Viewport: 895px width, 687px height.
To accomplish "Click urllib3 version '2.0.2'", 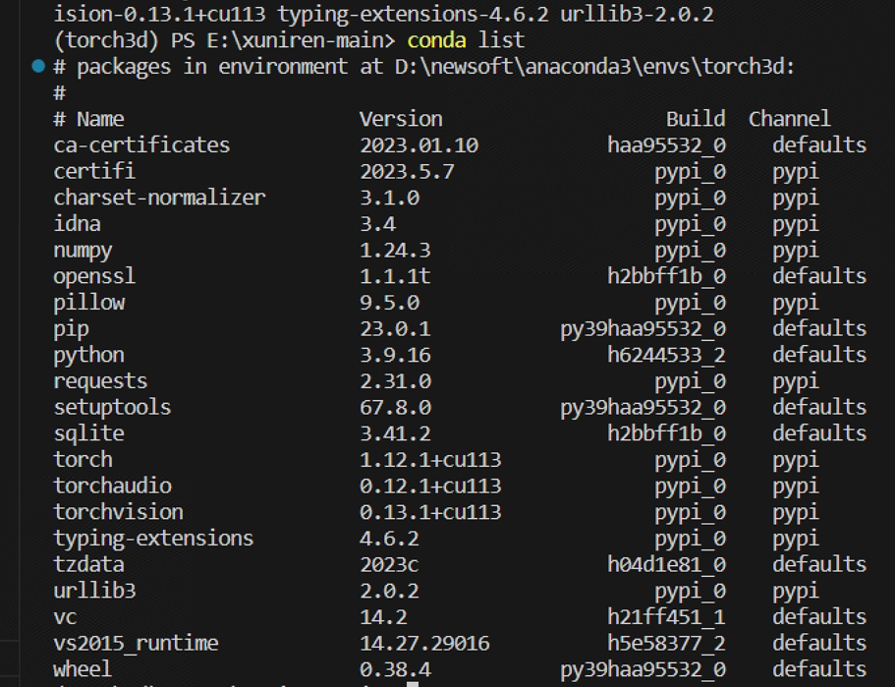I will coord(389,591).
